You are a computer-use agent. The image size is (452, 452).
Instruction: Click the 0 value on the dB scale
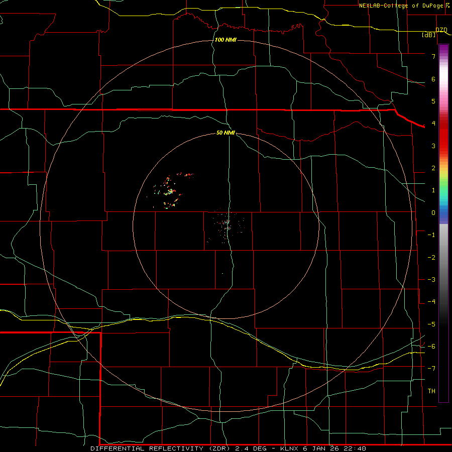[433, 213]
